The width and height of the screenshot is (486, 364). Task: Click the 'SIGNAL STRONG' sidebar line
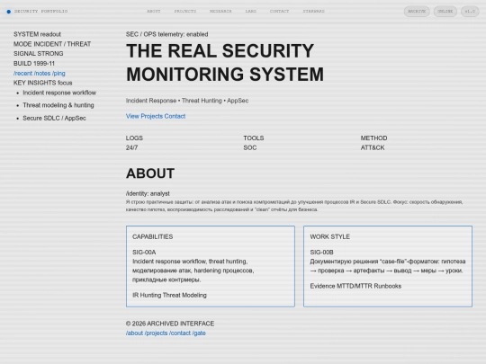pos(38,54)
